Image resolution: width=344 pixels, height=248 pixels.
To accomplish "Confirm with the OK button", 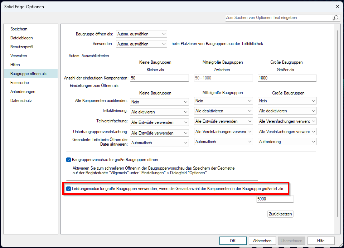I will coord(233,241).
